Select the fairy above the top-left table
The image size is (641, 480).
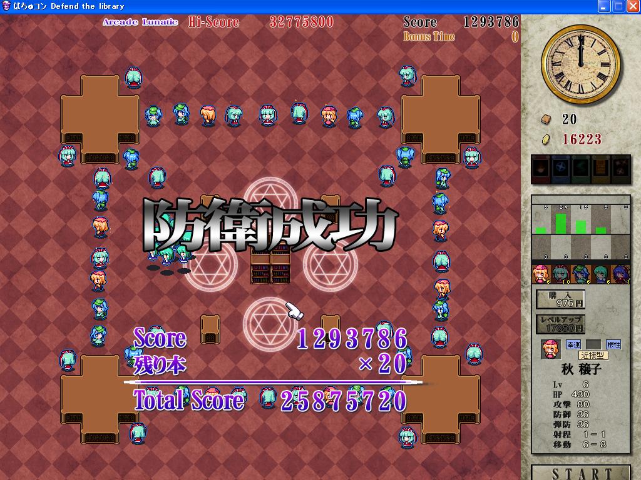coord(133,77)
